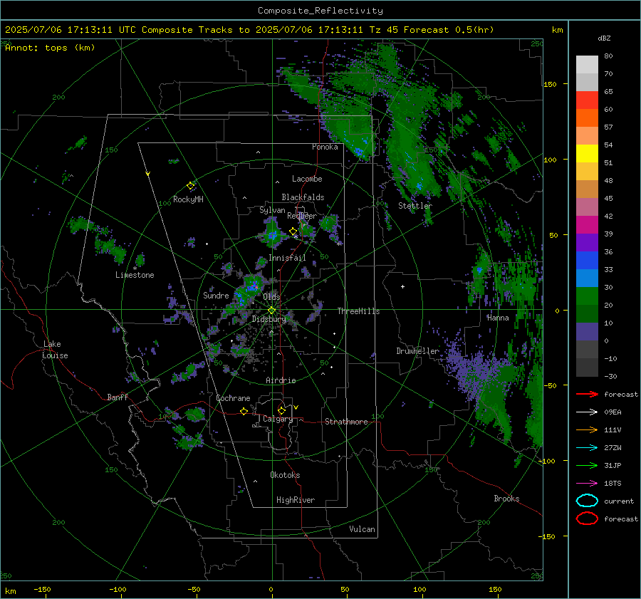Click the dBZ heading above the color scale
Image resolution: width=641 pixels, height=599 pixels.
[x=604, y=38]
